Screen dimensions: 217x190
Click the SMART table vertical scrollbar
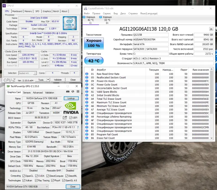tap(212, 104)
